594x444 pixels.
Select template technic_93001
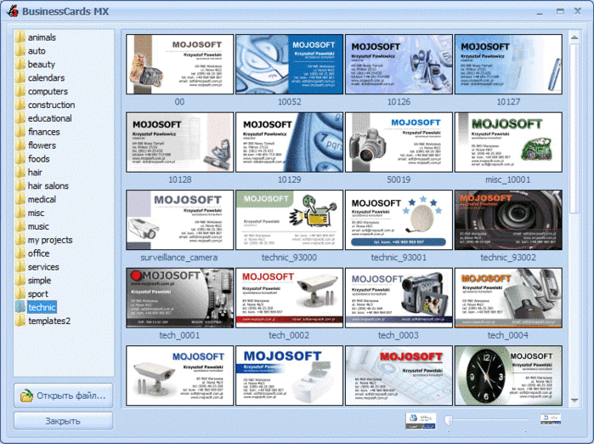(399, 220)
